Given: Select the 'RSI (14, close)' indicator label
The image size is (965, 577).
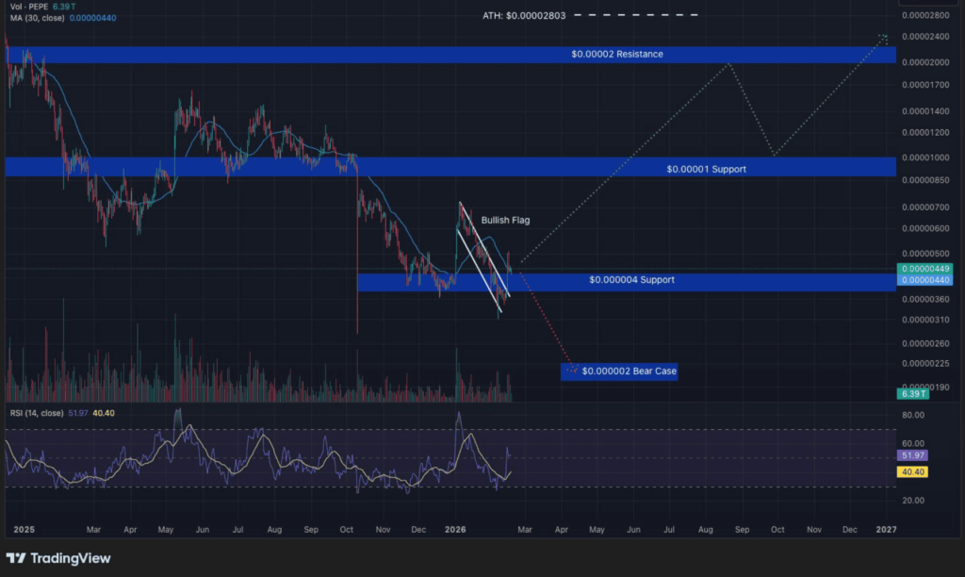Looking at the screenshot, I should 37,413.
